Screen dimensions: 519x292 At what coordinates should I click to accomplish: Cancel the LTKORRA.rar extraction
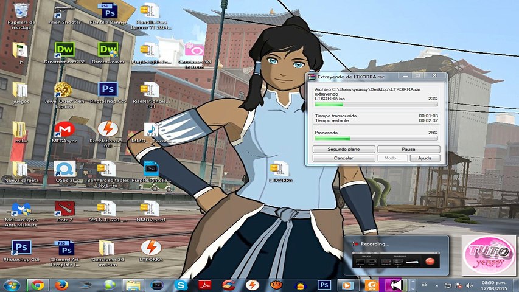(344, 158)
